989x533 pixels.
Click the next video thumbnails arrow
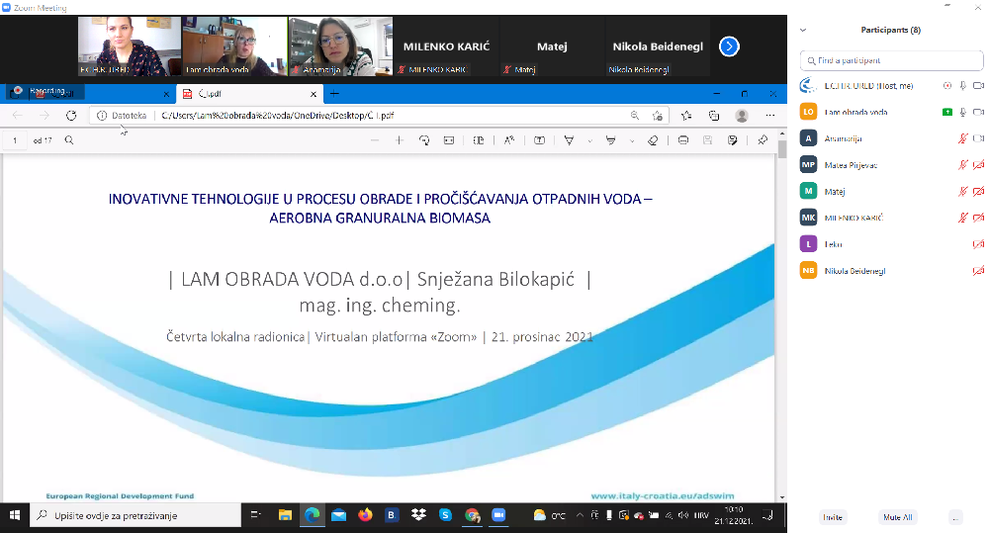(729, 45)
